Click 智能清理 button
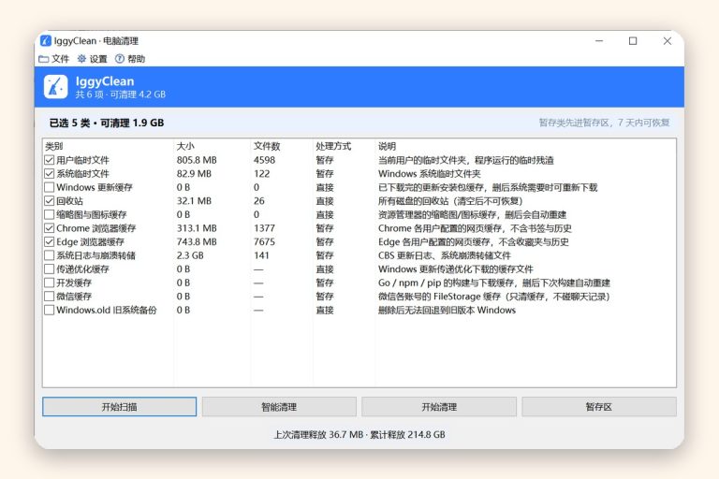 coord(279,407)
